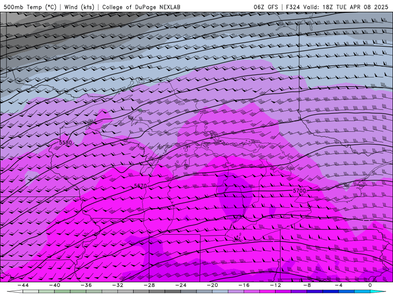Click the 5580 height contour label
This screenshot has height=294, width=393.
[65, 143]
